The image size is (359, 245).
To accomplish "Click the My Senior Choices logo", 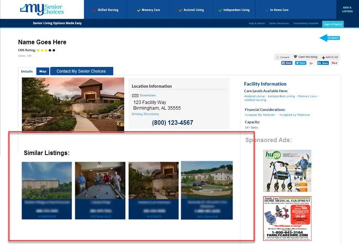I will coord(42,9).
